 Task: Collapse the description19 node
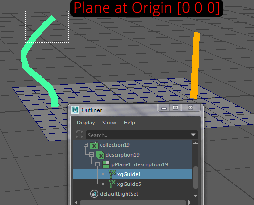click(x=92, y=155)
